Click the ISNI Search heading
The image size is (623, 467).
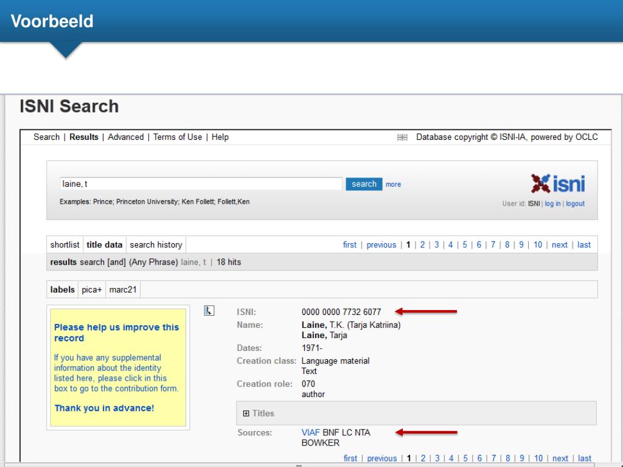tap(69, 106)
